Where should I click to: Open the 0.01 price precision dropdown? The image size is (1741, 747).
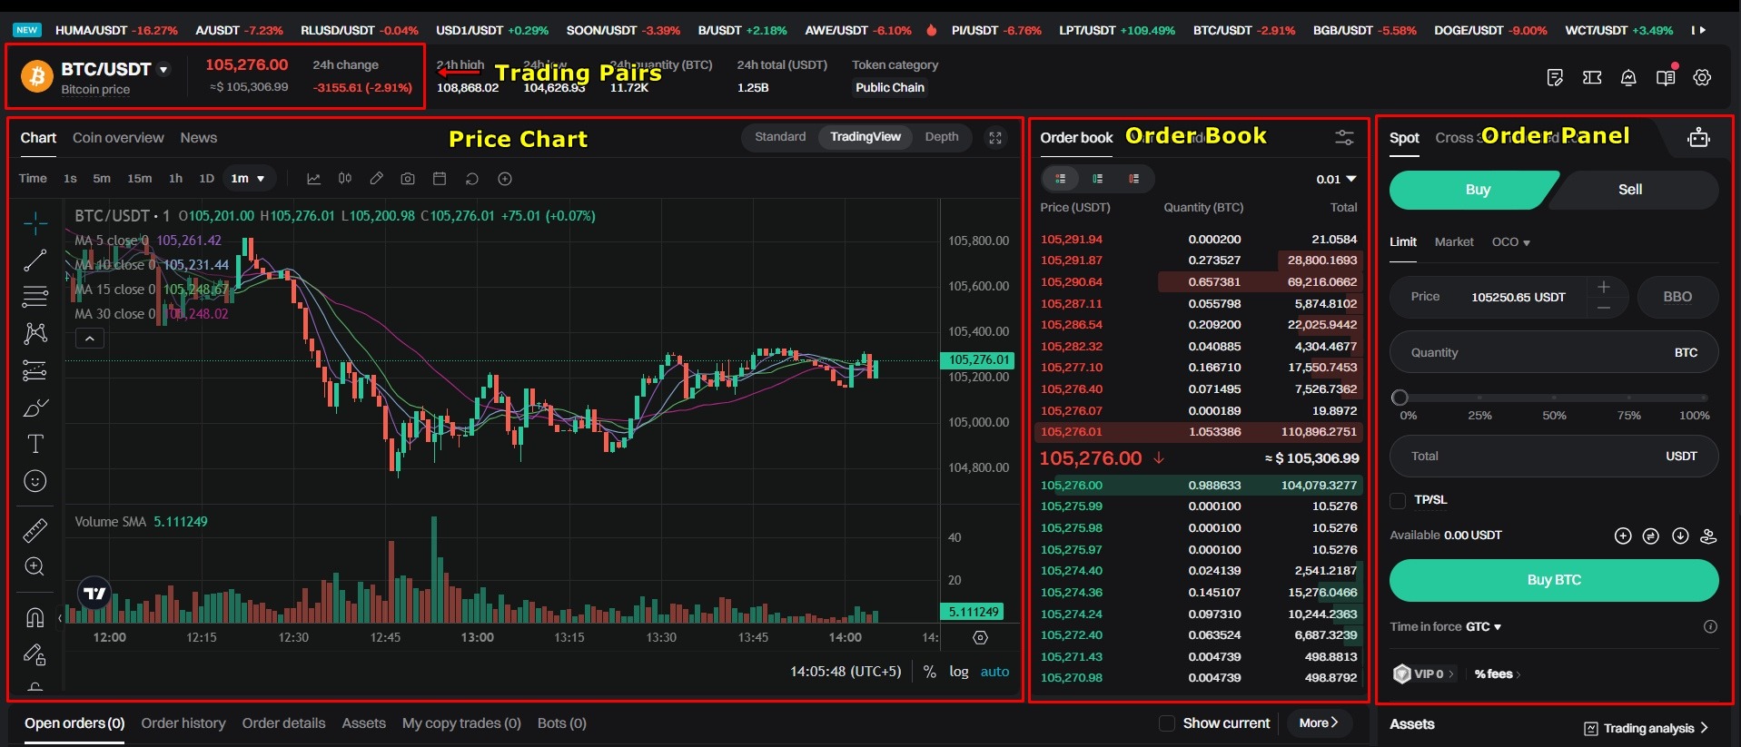(1336, 179)
